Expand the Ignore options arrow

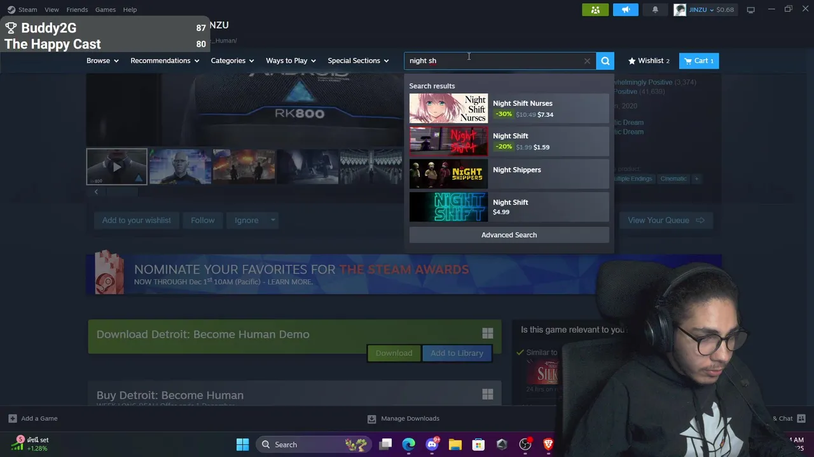[273, 220]
